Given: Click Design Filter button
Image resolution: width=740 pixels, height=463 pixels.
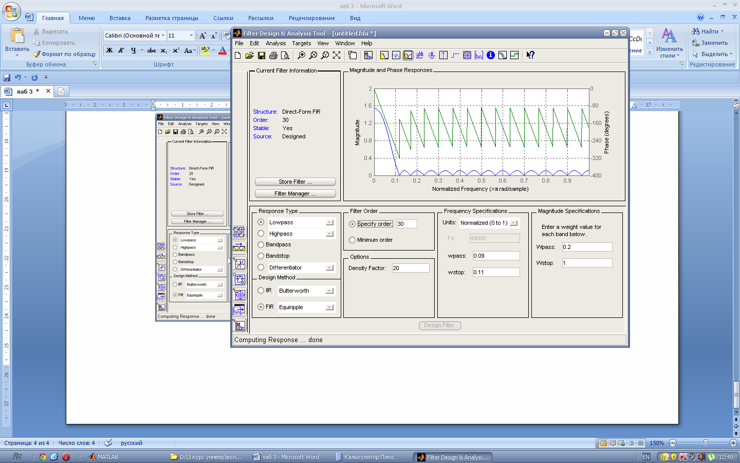Looking at the screenshot, I should click(440, 325).
